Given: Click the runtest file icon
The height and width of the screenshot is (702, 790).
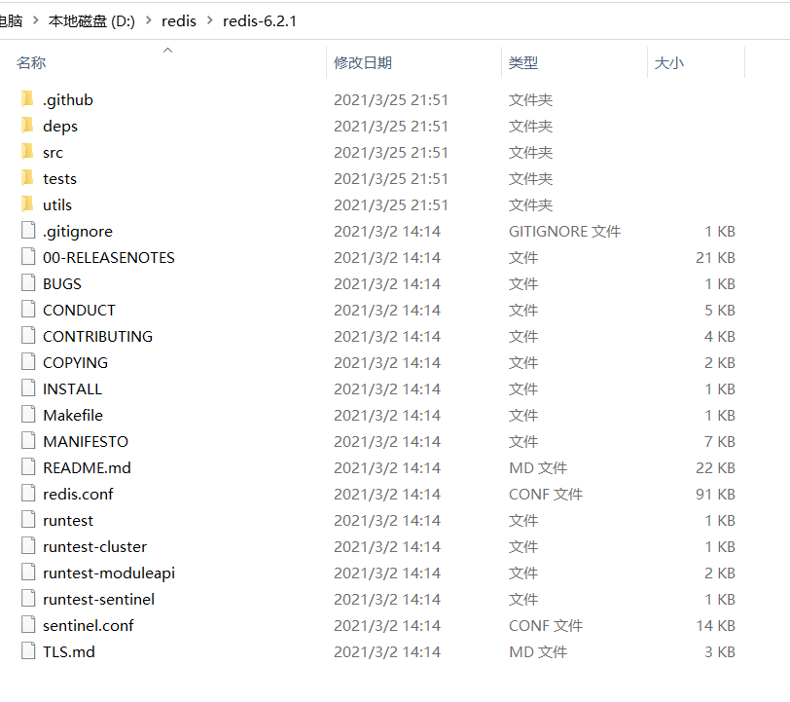Looking at the screenshot, I should click(28, 519).
